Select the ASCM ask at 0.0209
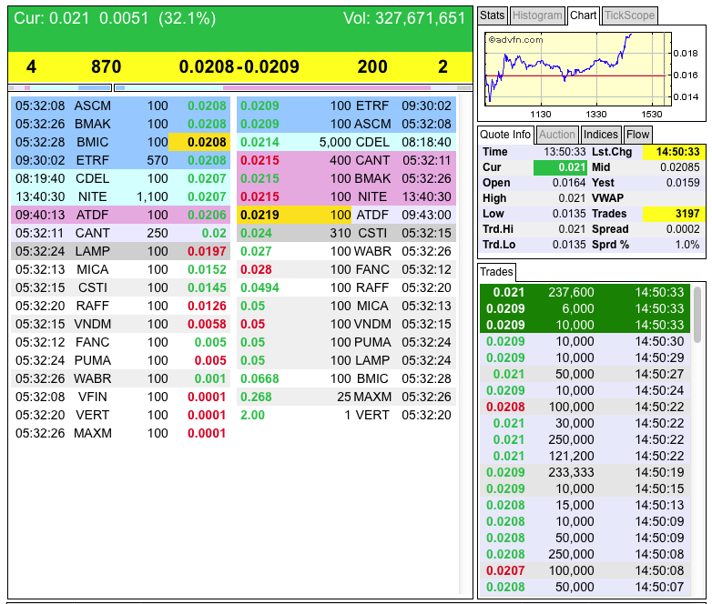 click(x=347, y=124)
